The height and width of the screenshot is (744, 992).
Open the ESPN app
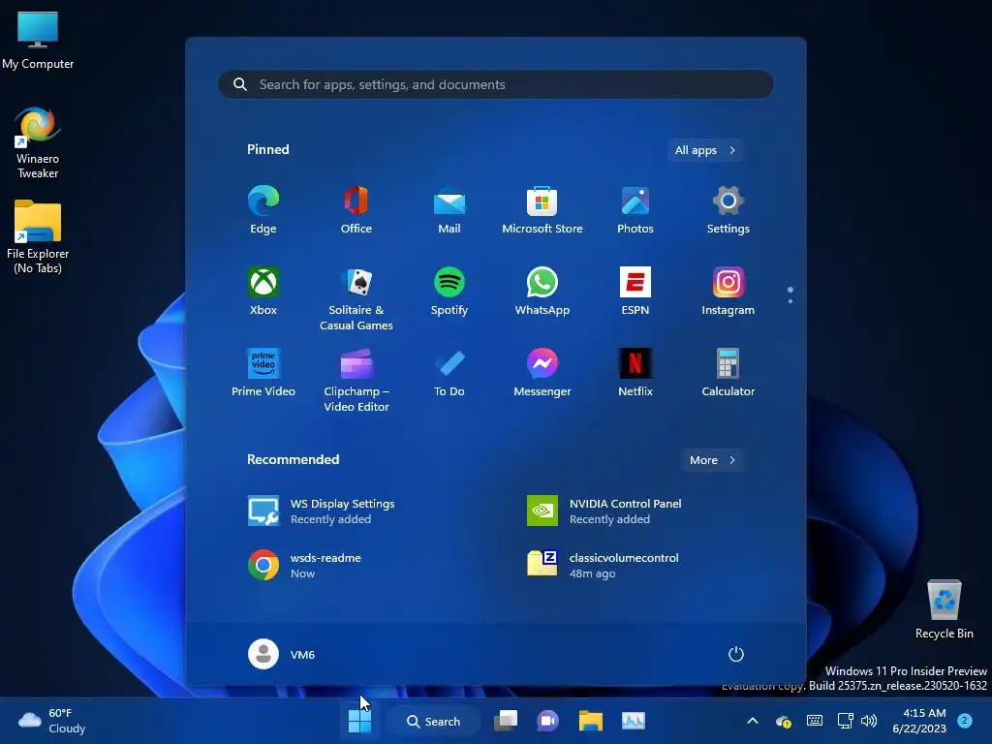pos(635,292)
